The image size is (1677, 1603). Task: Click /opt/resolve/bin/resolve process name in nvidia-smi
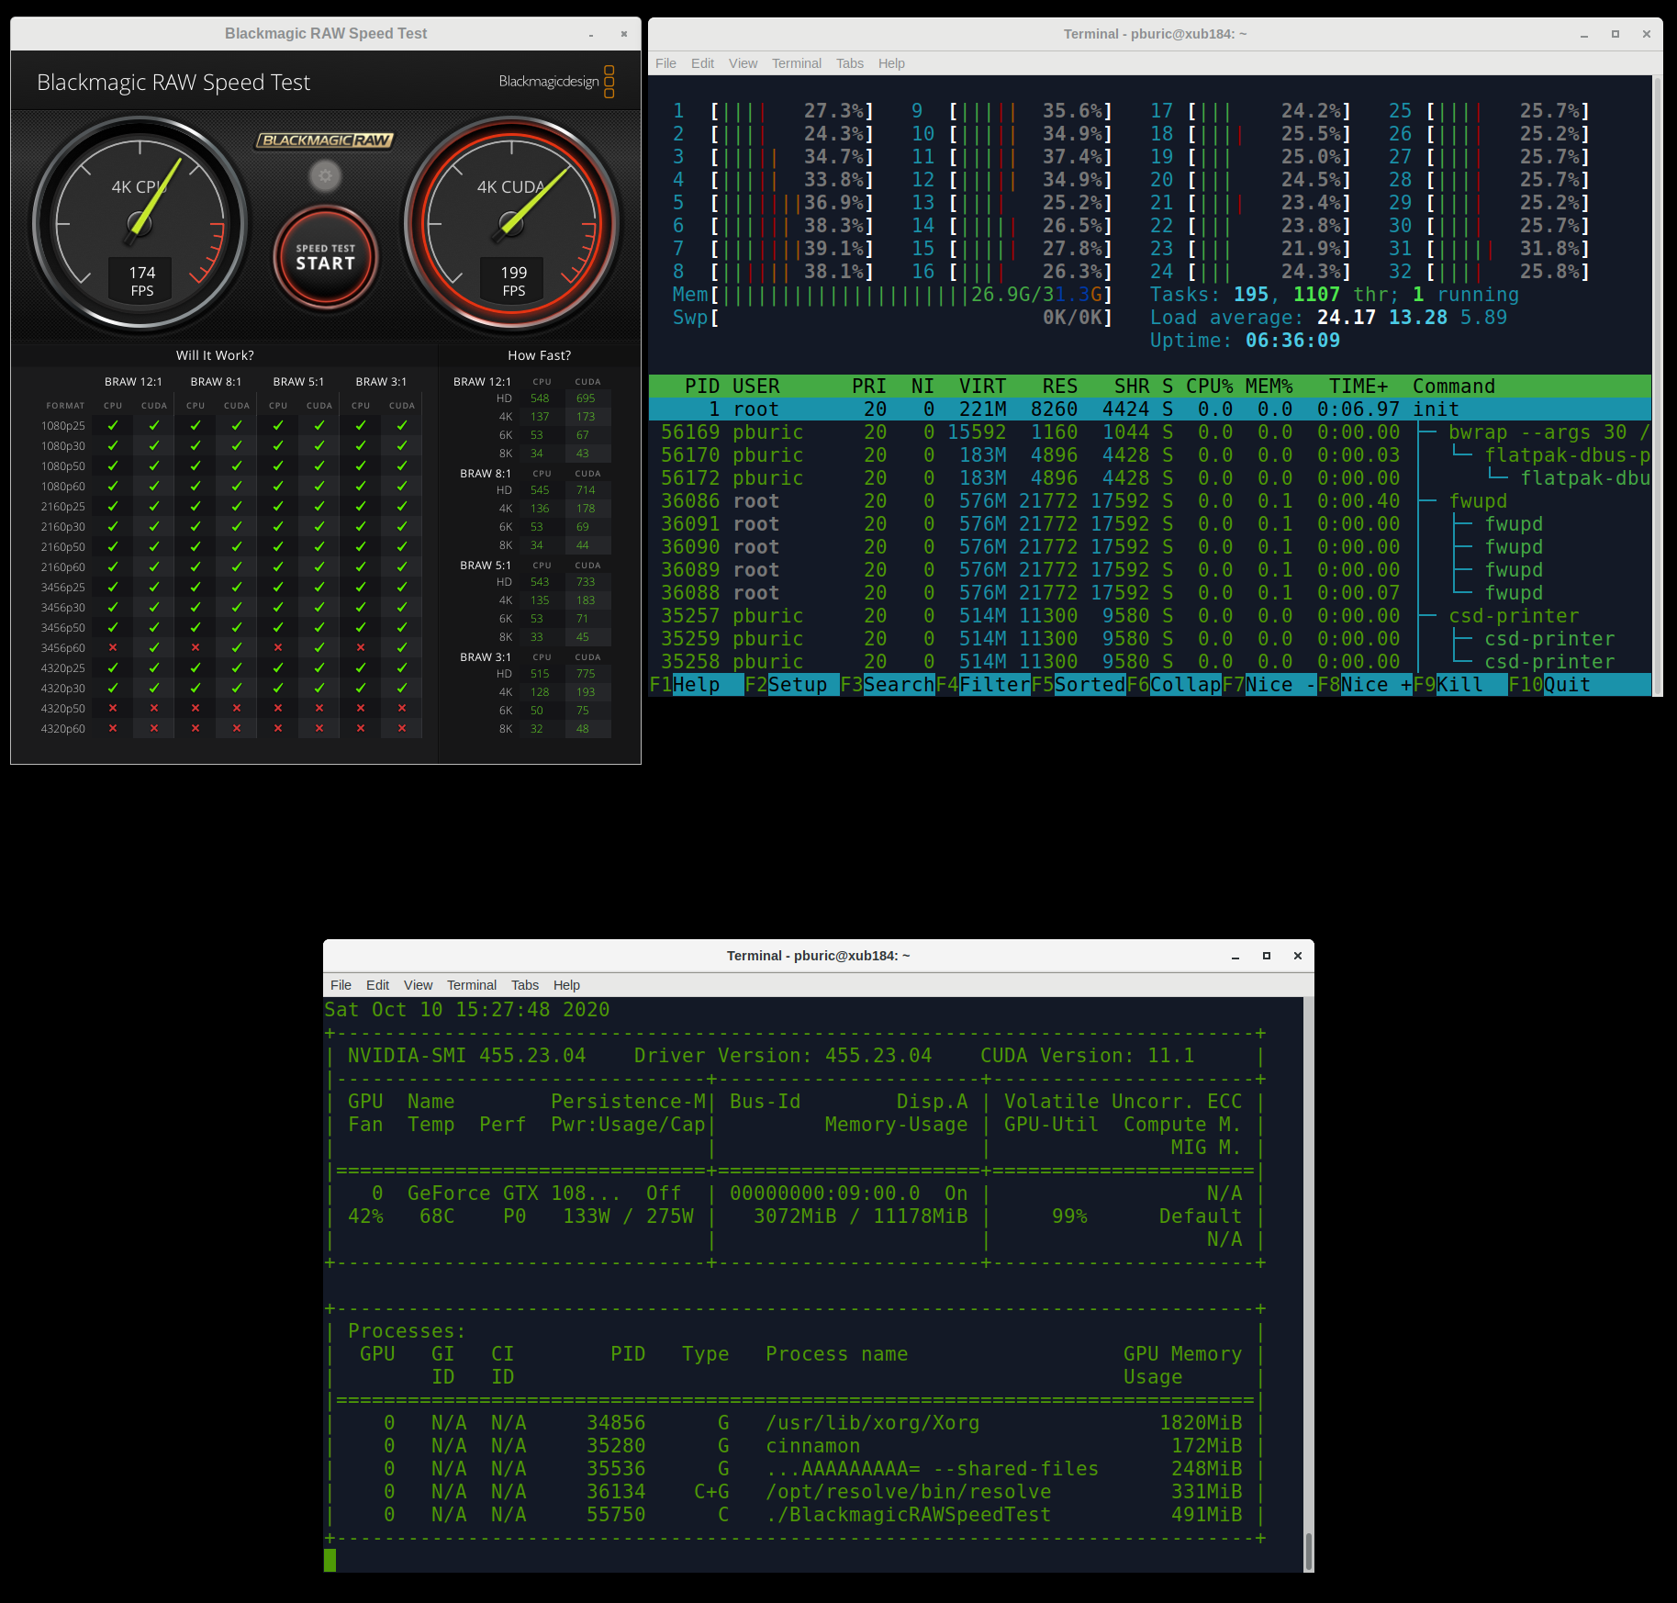coord(909,1492)
